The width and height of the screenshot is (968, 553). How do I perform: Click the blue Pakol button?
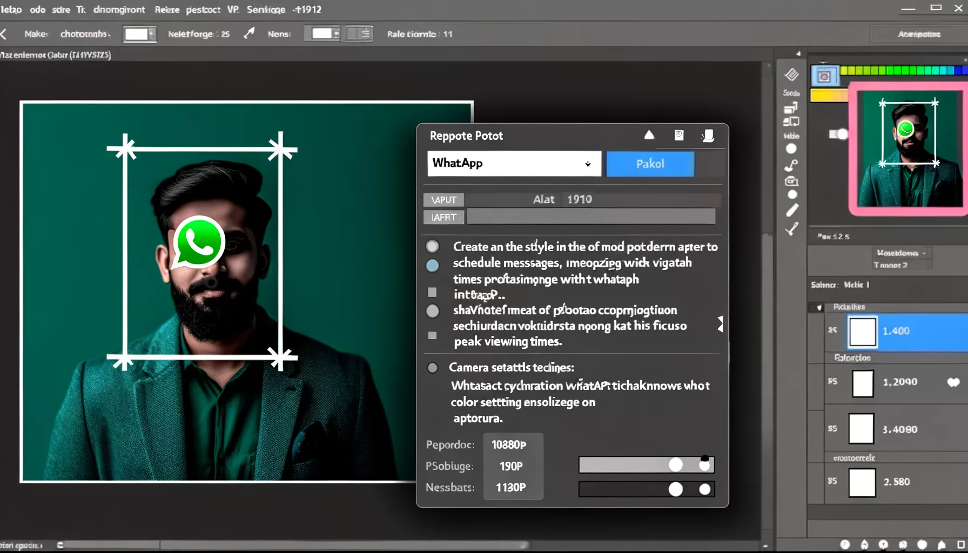650,164
